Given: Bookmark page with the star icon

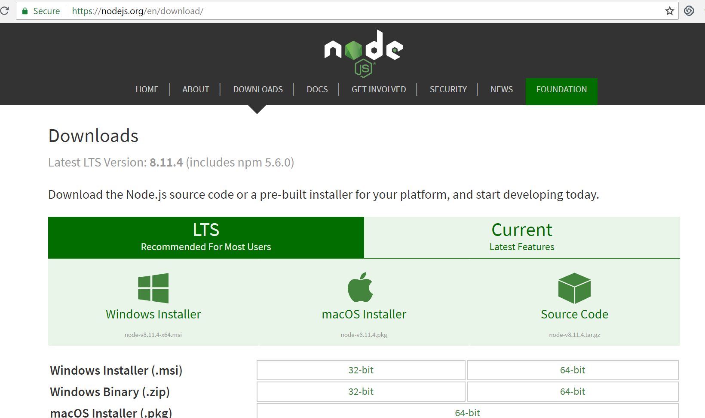Looking at the screenshot, I should click(669, 11).
